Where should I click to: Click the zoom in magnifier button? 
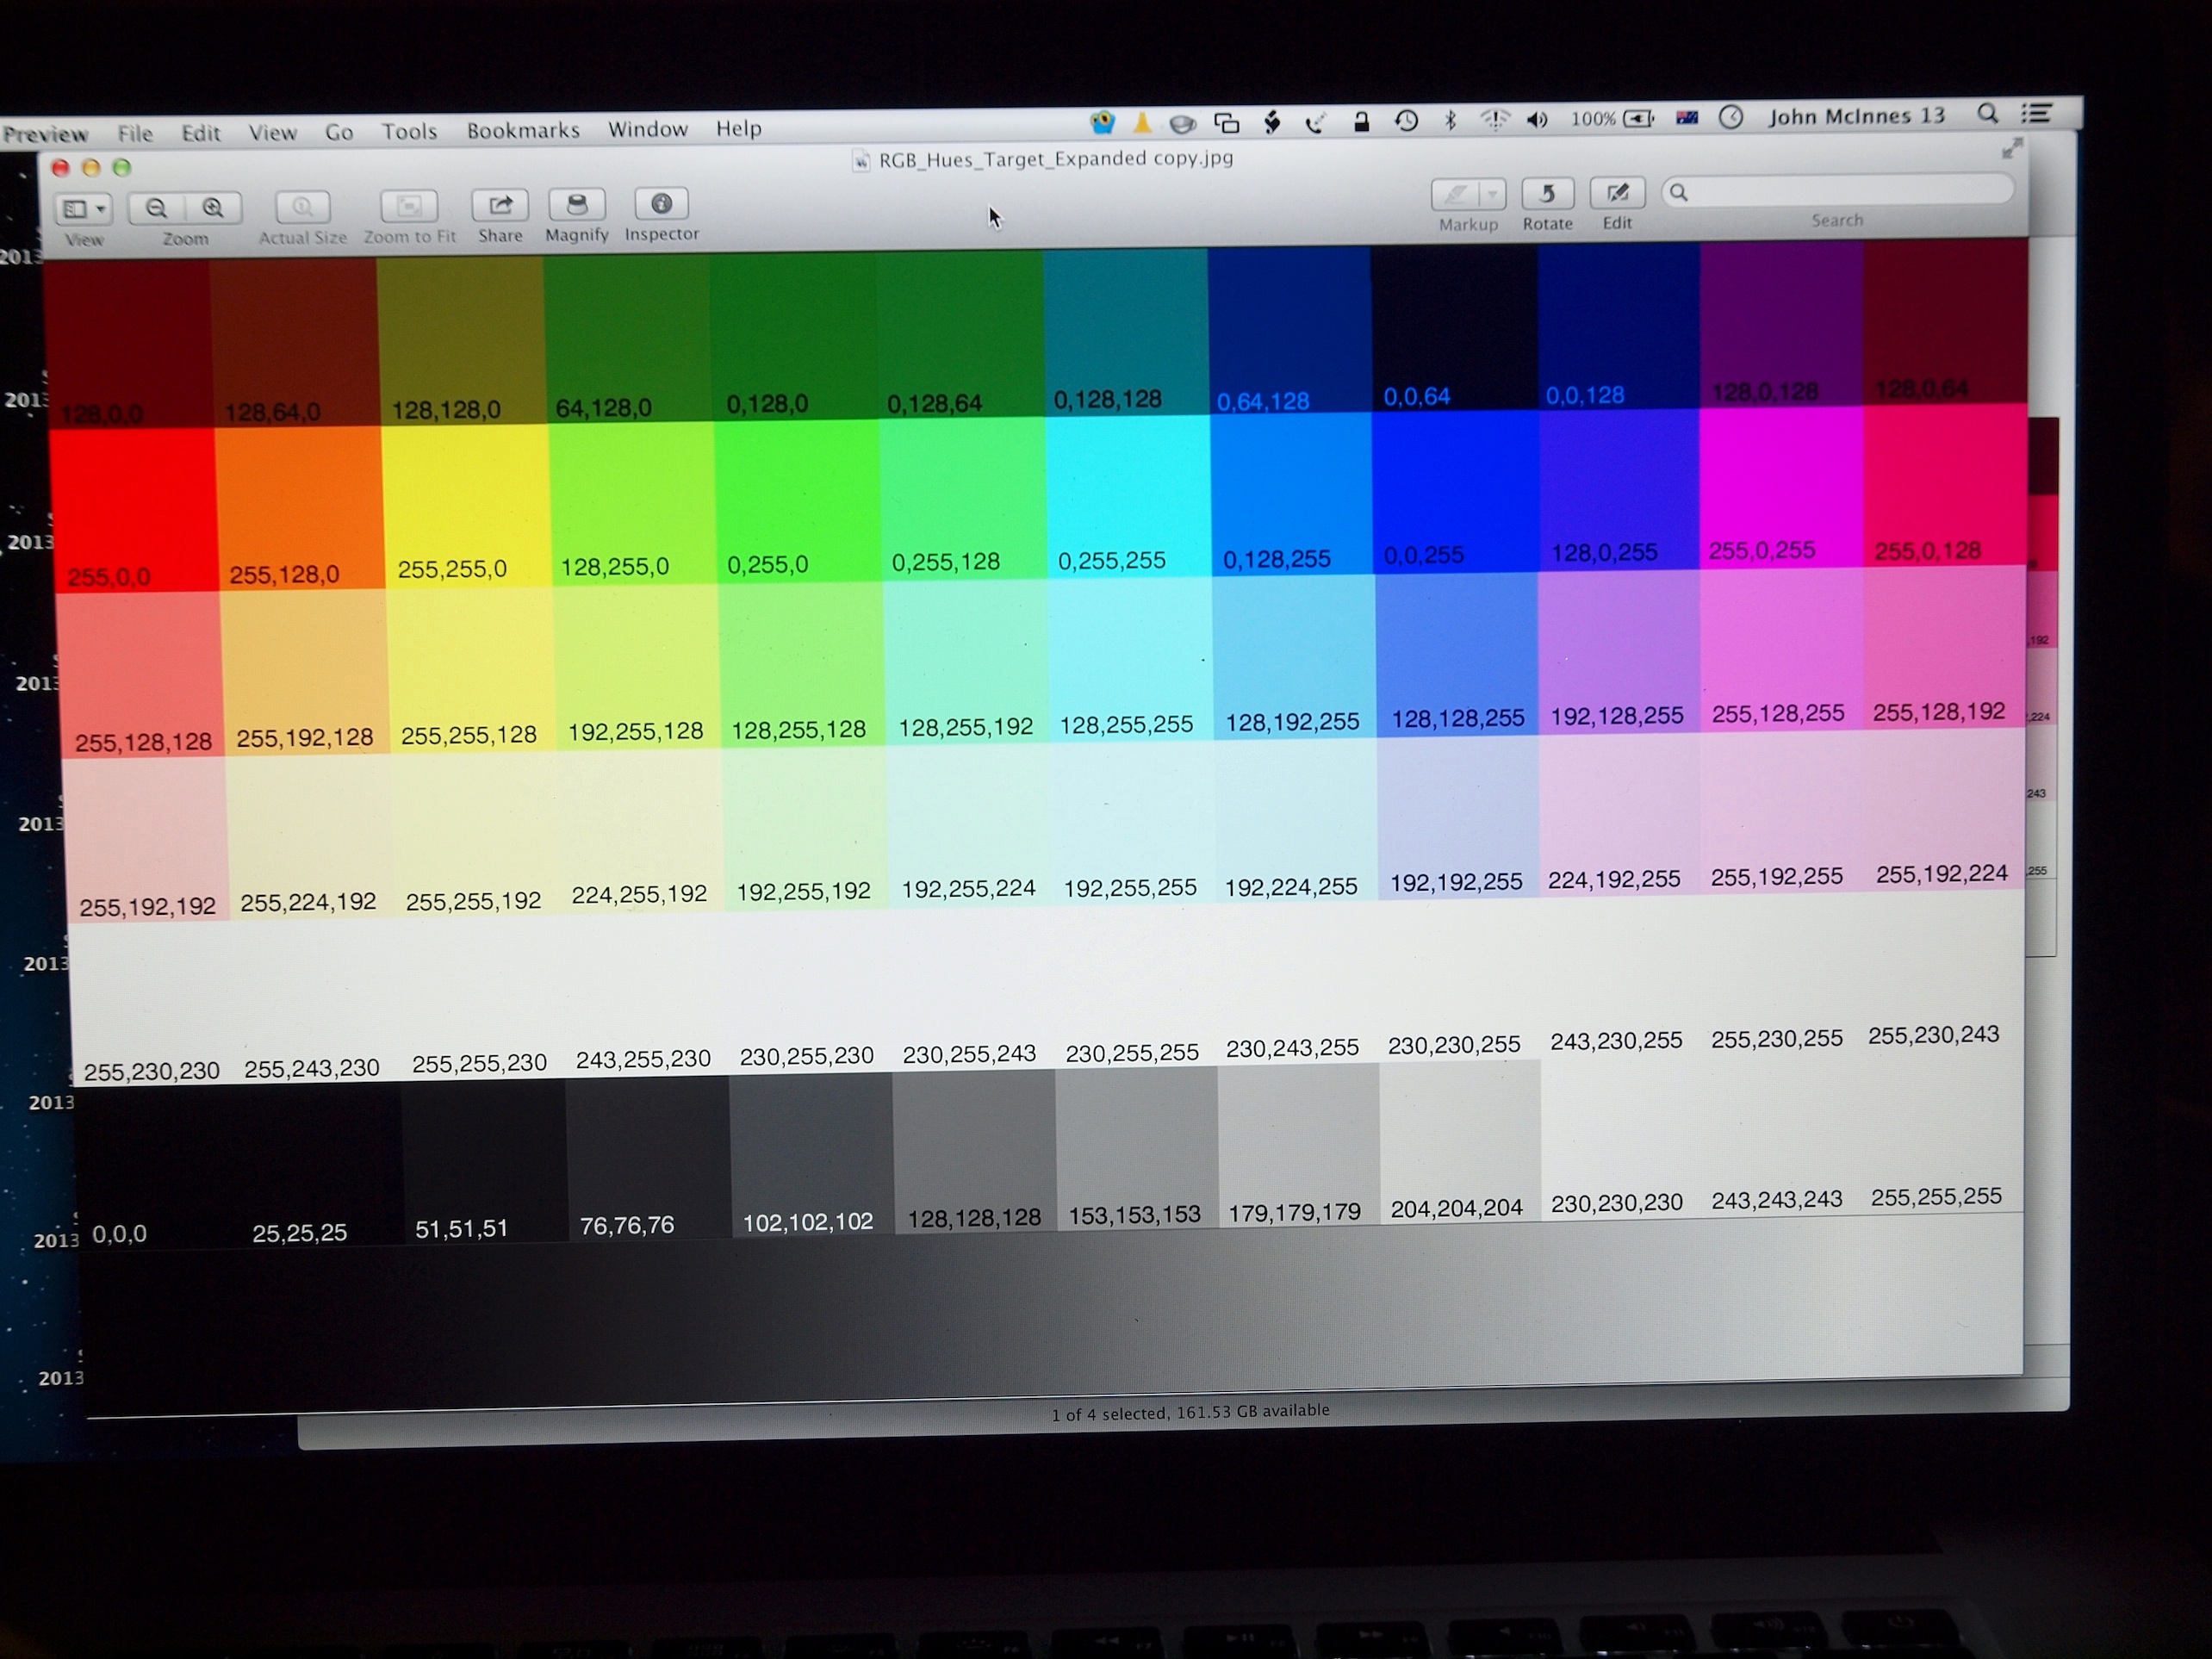(x=213, y=208)
